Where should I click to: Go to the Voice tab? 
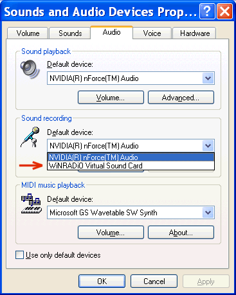[x=152, y=33]
